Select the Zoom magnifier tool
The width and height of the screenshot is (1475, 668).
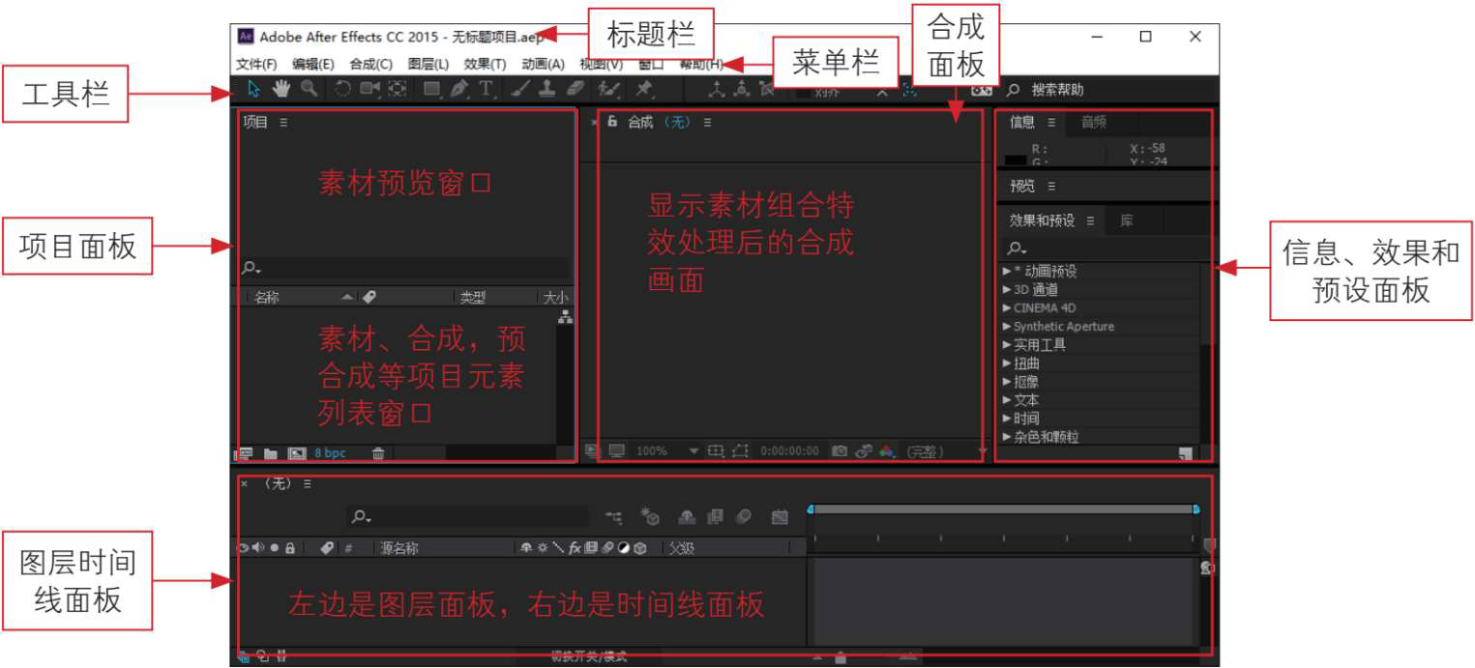pos(309,89)
